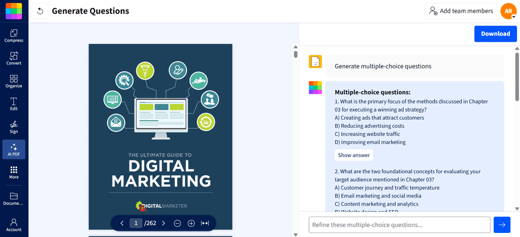Download the generated questions
This screenshot has width=520, height=237.
(495, 34)
